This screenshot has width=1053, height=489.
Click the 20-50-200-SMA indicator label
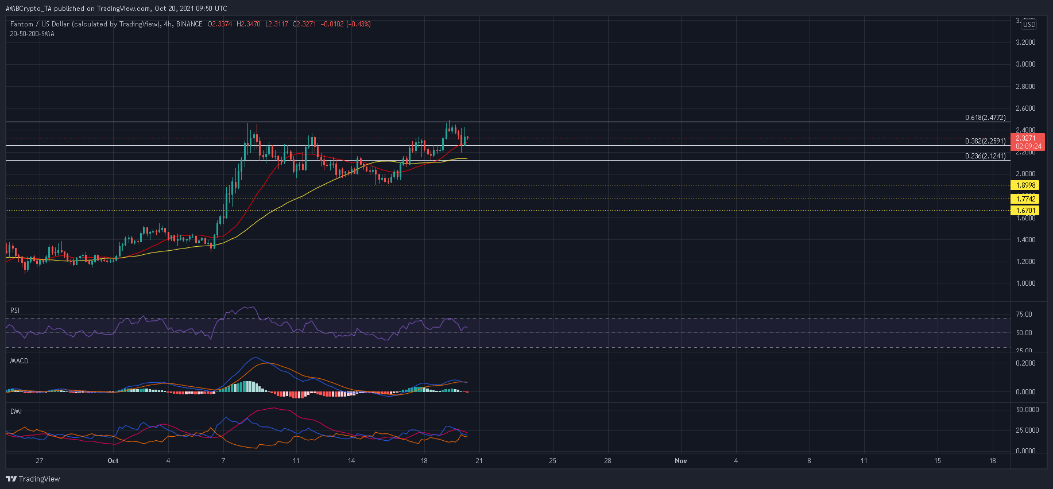point(32,34)
